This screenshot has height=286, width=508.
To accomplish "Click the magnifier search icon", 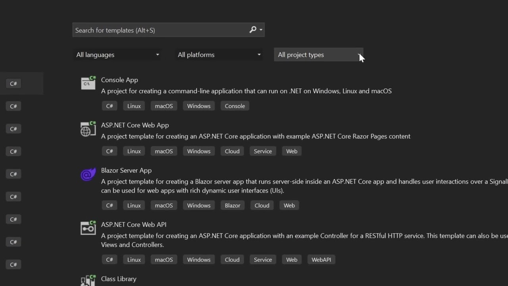I will [x=253, y=30].
